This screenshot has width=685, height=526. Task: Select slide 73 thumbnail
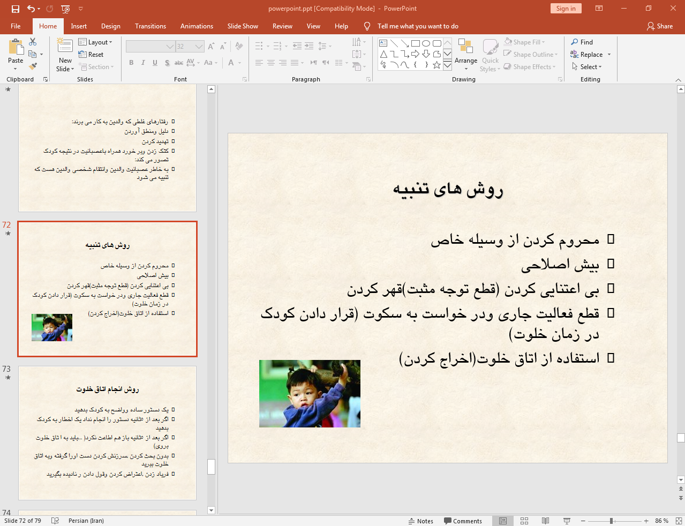[x=108, y=433]
